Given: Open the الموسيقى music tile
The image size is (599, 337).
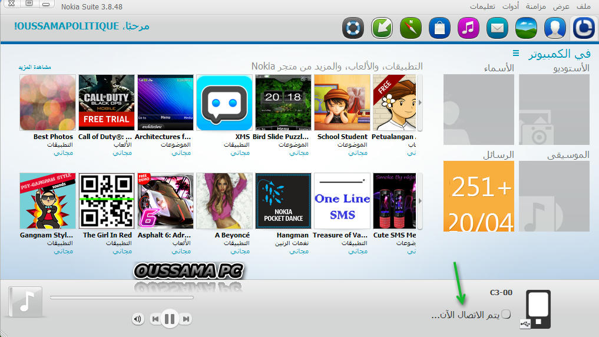Looking at the screenshot, I should click(554, 196).
